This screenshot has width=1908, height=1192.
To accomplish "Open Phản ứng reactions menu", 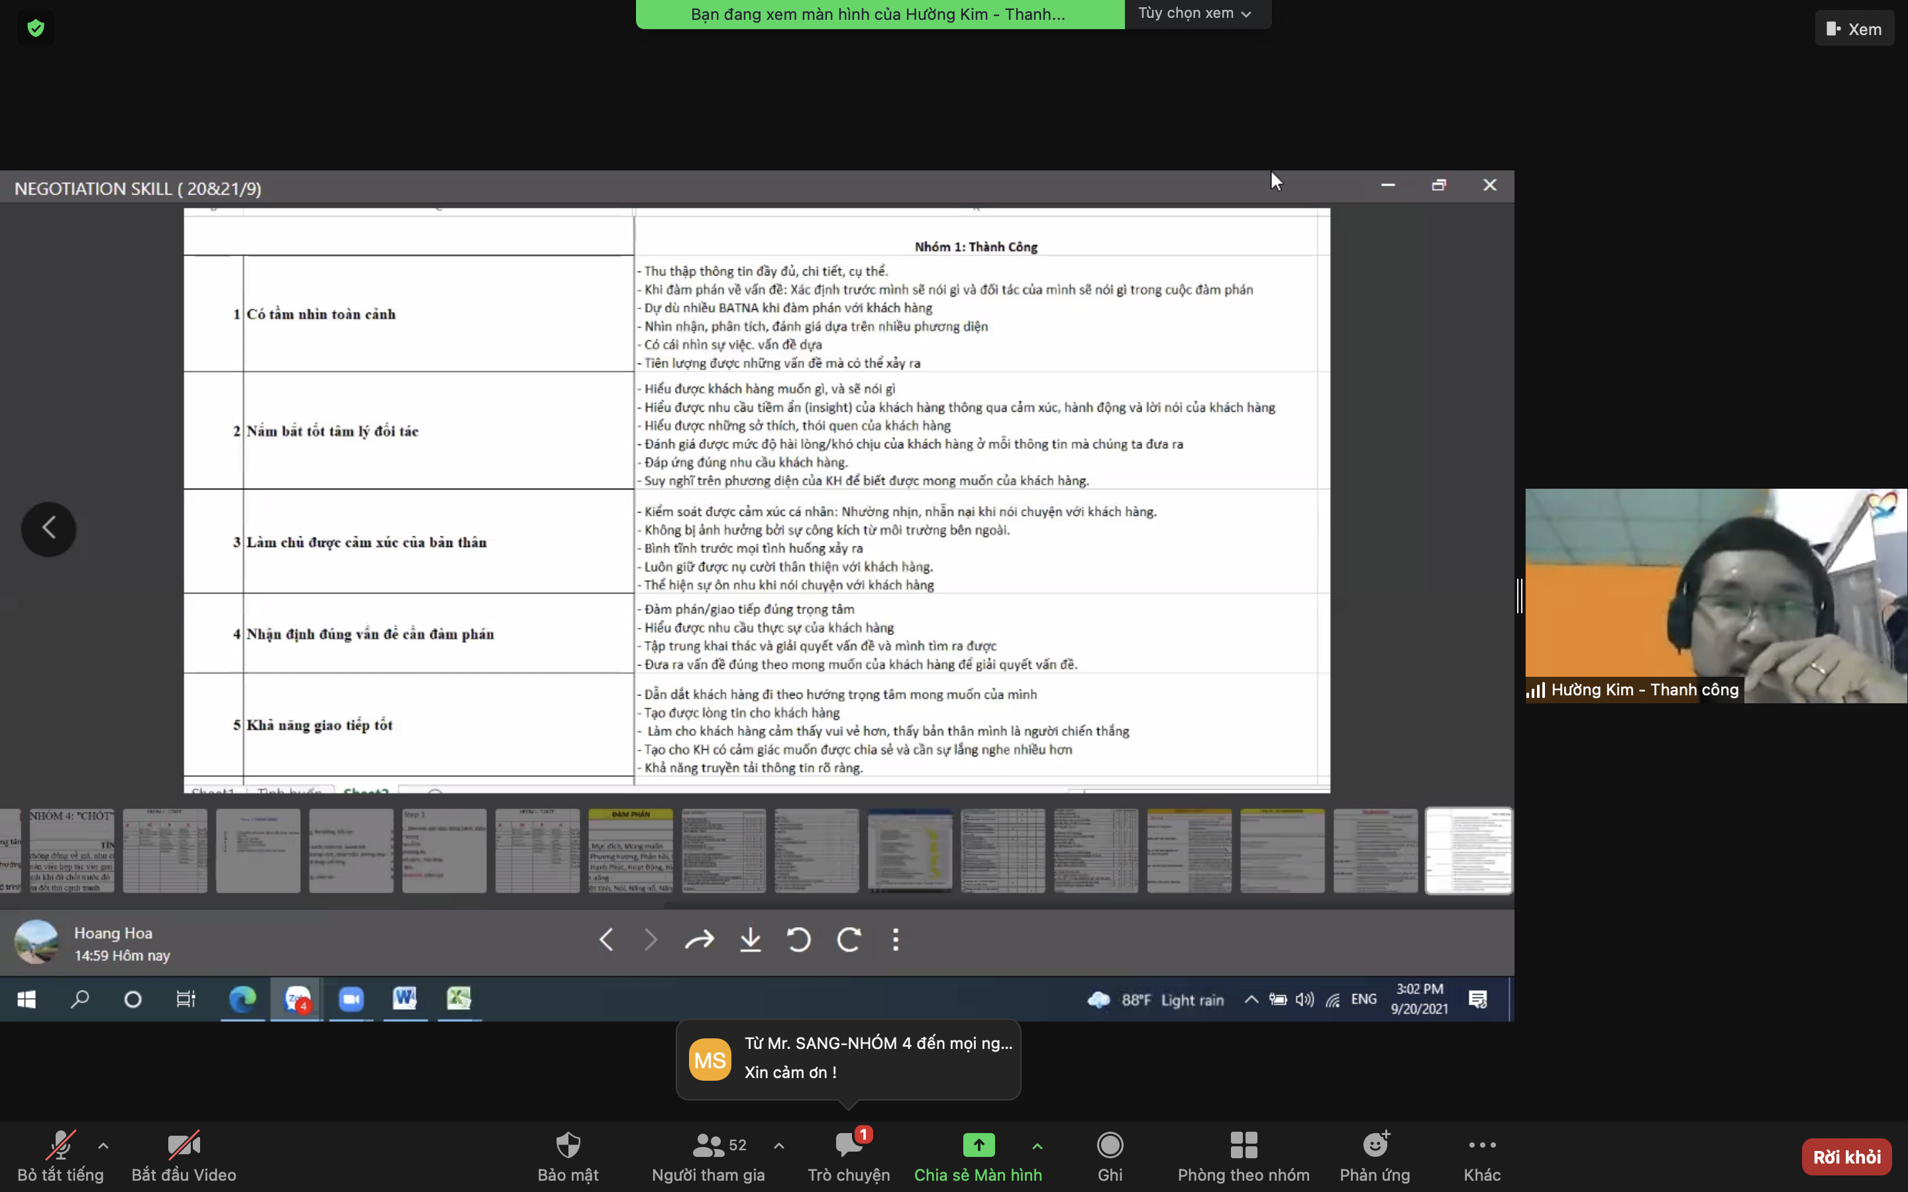I will tap(1375, 1156).
